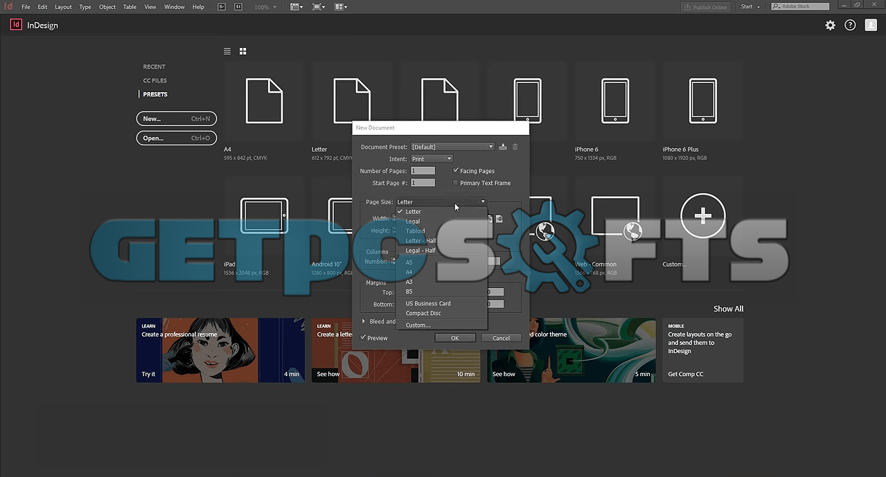The width and height of the screenshot is (886, 477).
Task: Select US Business Card page size
Action: (x=441, y=303)
